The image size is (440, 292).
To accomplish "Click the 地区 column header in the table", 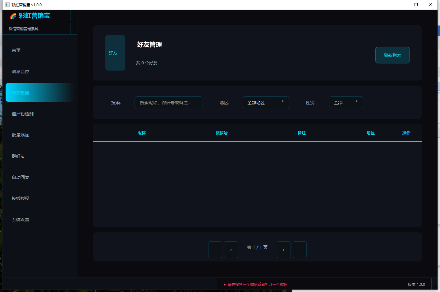I will [x=371, y=133].
